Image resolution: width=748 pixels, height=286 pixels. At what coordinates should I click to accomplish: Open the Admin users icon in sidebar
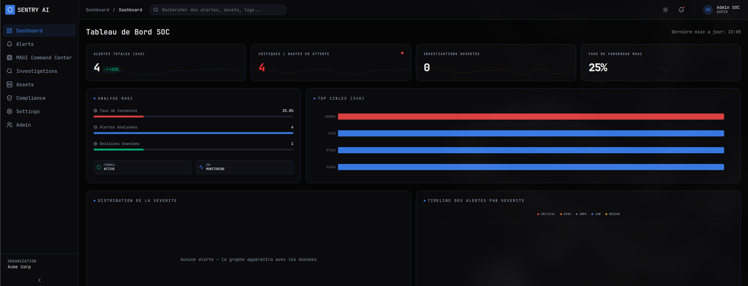9,125
